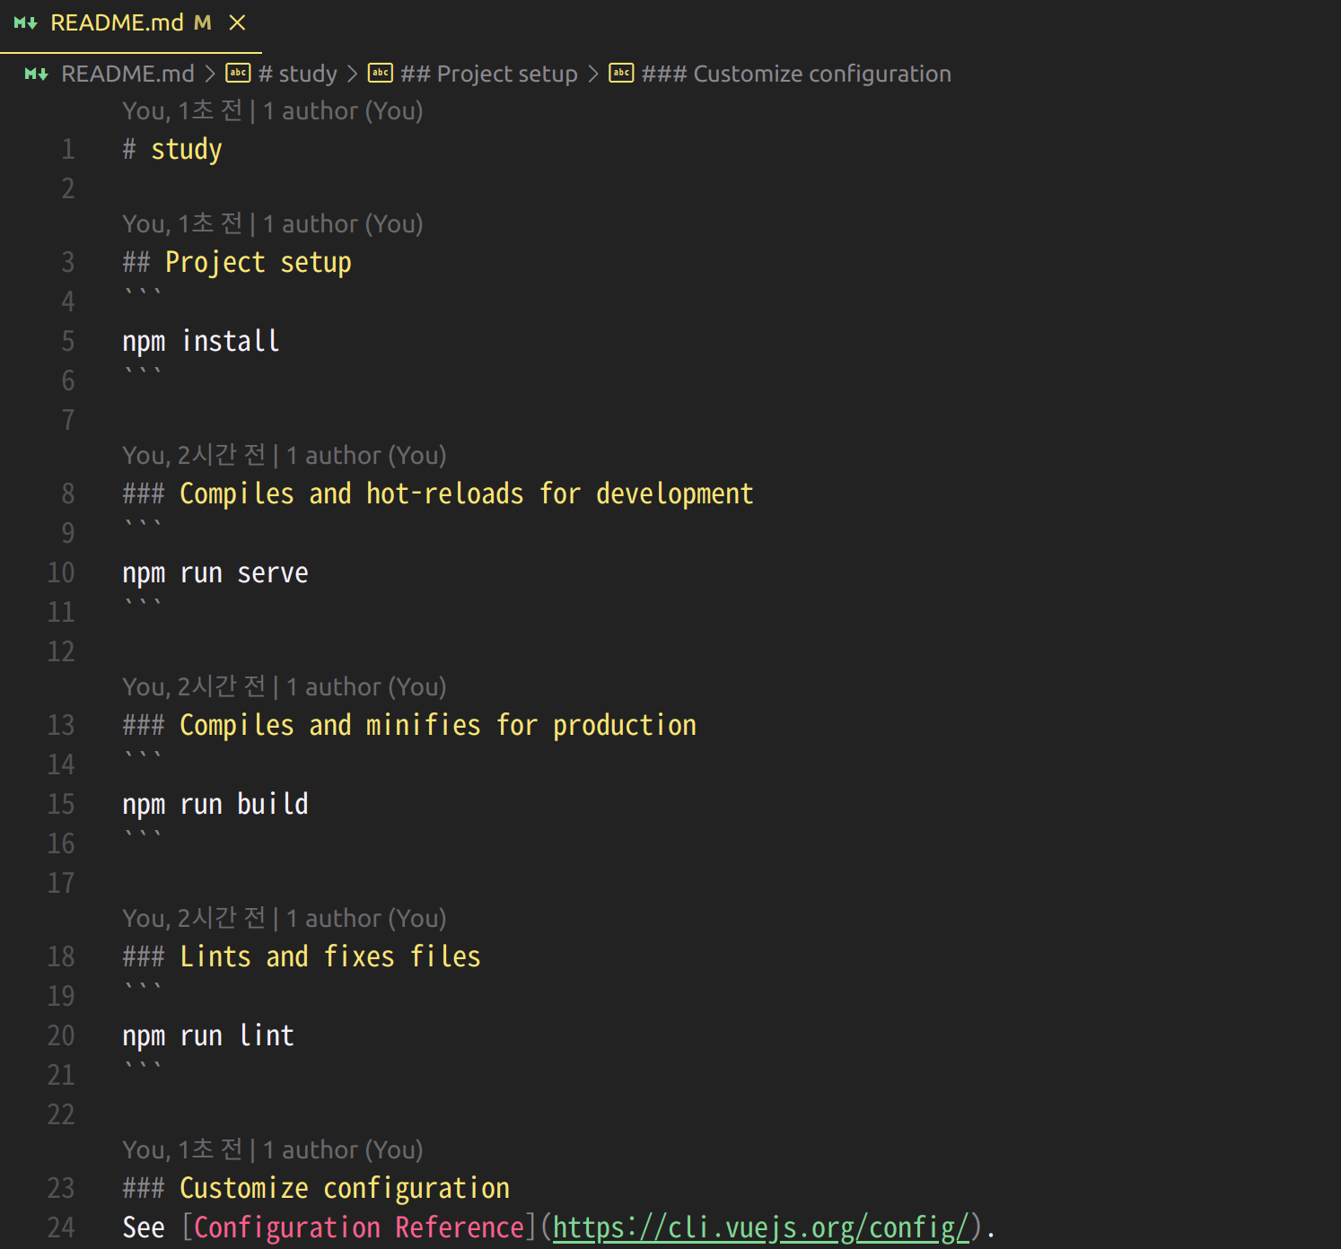The height and width of the screenshot is (1249, 1341).
Task: Click the 'Configuration Reference' link text
Action: point(359,1227)
